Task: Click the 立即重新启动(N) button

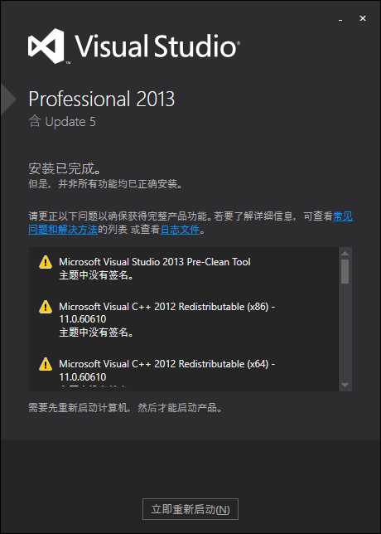Action: (x=190, y=509)
